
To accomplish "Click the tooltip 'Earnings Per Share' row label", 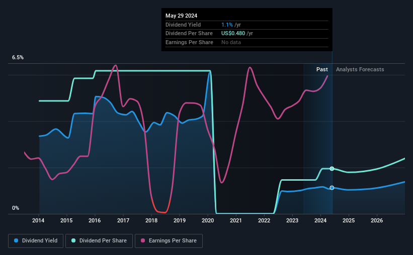I will click(x=189, y=42).
